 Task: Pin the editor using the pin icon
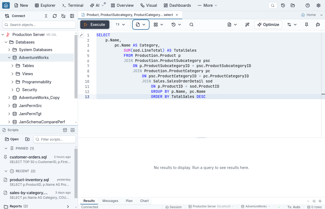[x=307, y=25]
